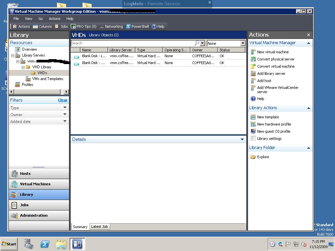Viewport: 335px width, 251px height.
Task: Open New guest OS profile action
Action: [273, 131]
